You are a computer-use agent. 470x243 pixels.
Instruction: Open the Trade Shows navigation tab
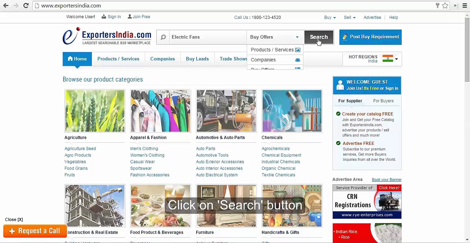click(x=233, y=59)
